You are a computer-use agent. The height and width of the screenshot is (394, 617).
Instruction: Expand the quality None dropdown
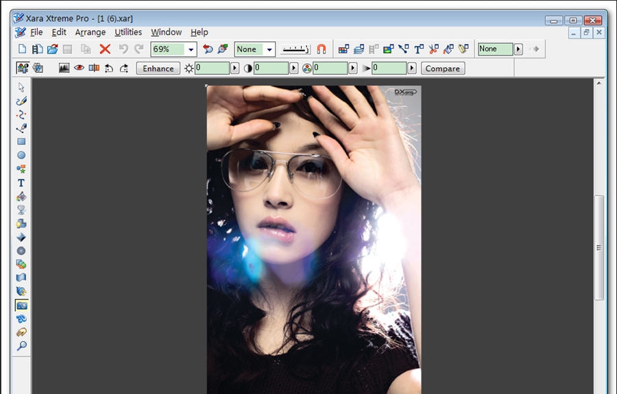269,49
